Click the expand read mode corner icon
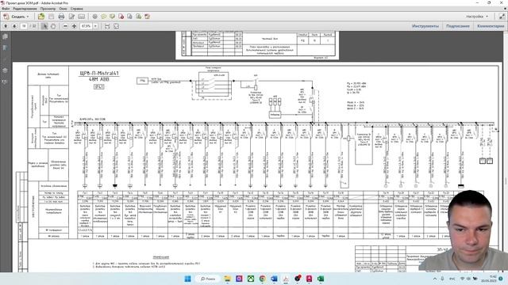 (x=502, y=16)
